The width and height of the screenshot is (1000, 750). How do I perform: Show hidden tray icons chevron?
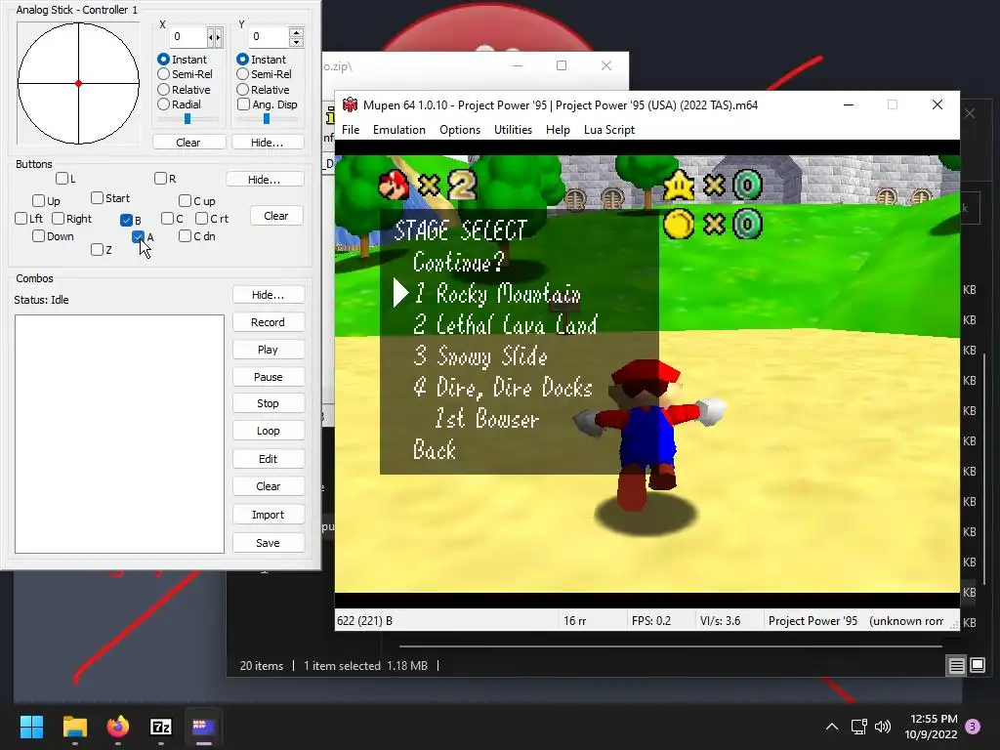tap(832, 727)
